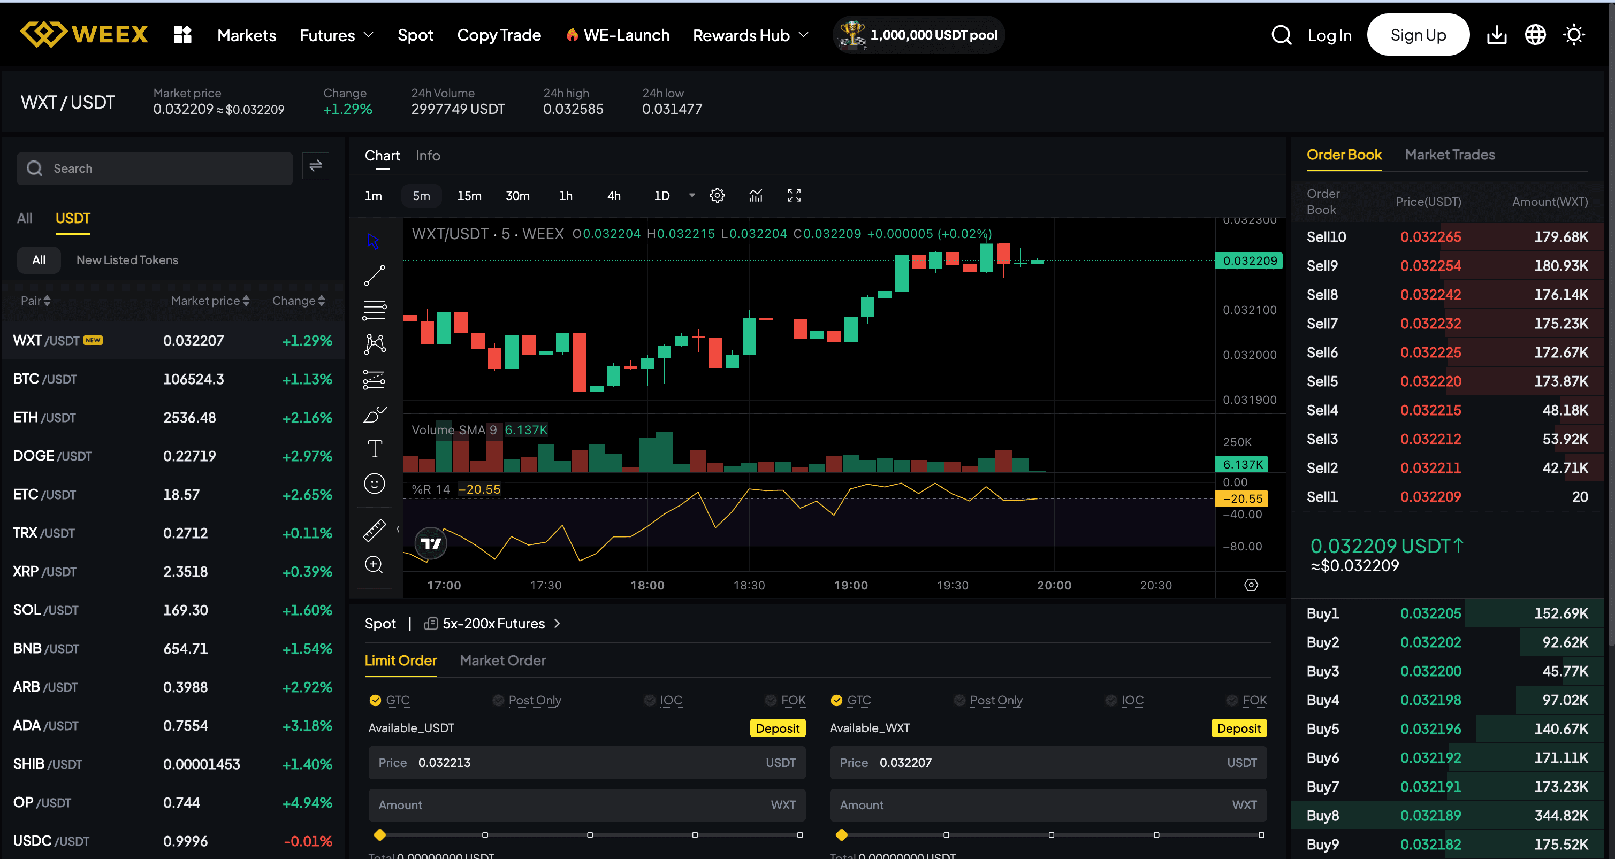Select the brush drawing tool
The width and height of the screenshot is (1615, 859).
point(374,414)
